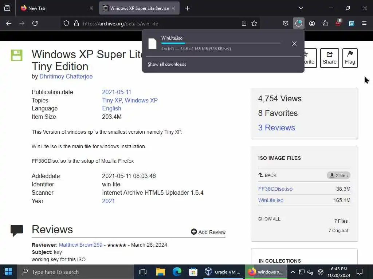This screenshot has height=279, width=373.
Task: Open the Year 2021 link
Action: 108,201
